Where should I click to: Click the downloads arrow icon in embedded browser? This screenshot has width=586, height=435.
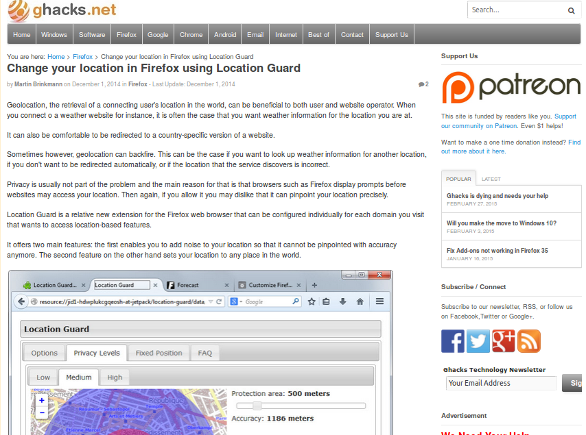tap(342, 301)
